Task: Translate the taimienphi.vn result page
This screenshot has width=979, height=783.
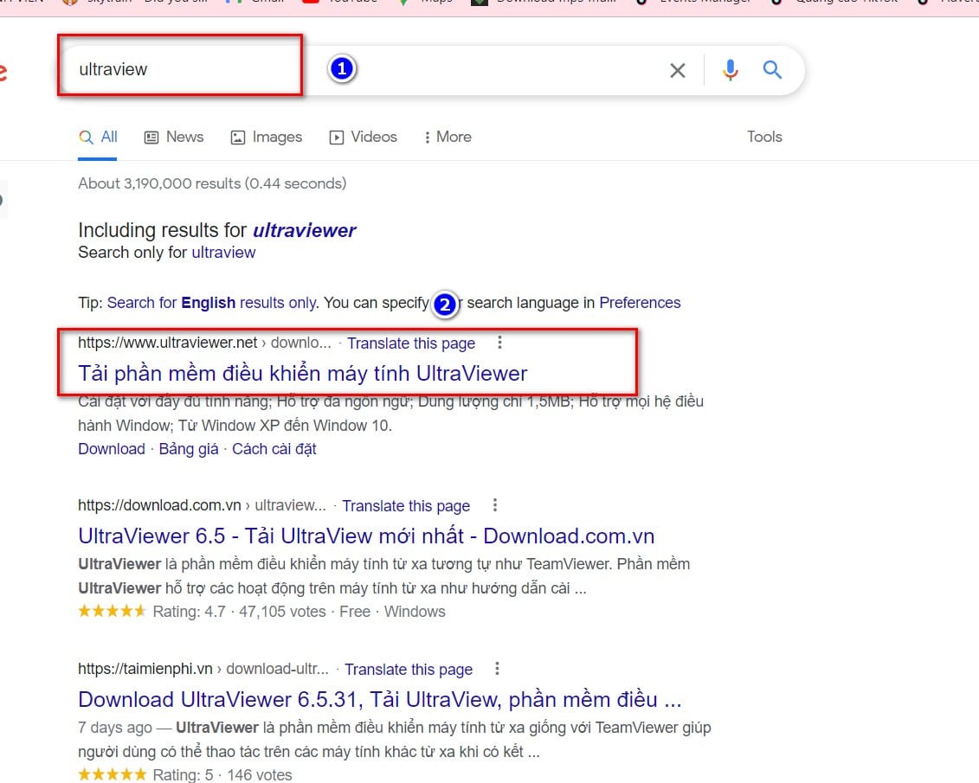Action: [x=409, y=669]
